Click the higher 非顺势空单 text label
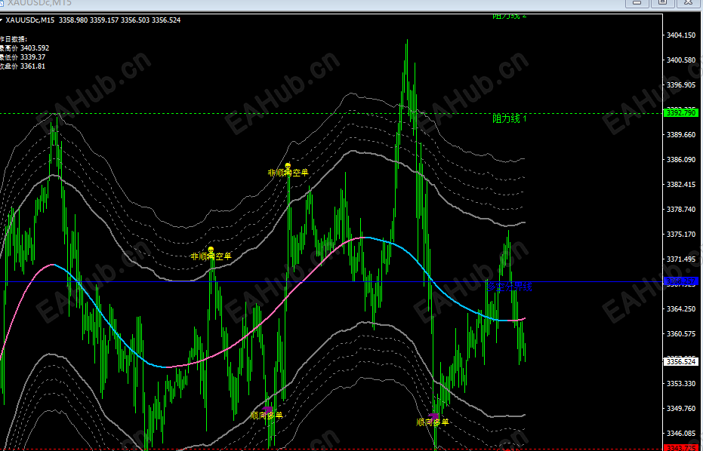Viewport: 703px width, 451px height. pos(288,173)
